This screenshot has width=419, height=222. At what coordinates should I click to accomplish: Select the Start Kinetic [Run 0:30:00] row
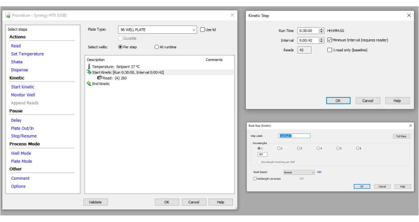(159, 72)
